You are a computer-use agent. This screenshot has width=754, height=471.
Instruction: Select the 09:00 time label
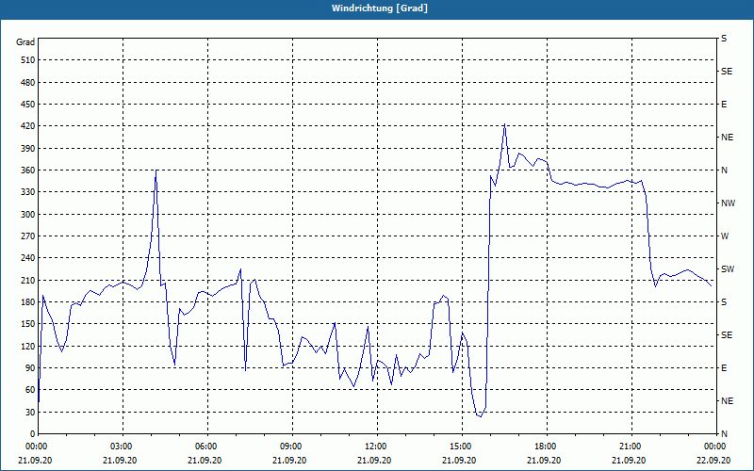tap(289, 447)
